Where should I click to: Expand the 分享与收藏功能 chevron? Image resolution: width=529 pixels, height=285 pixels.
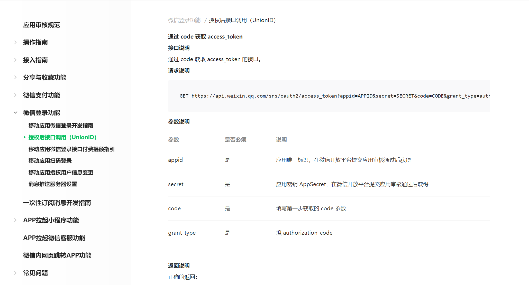tap(15, 78)
